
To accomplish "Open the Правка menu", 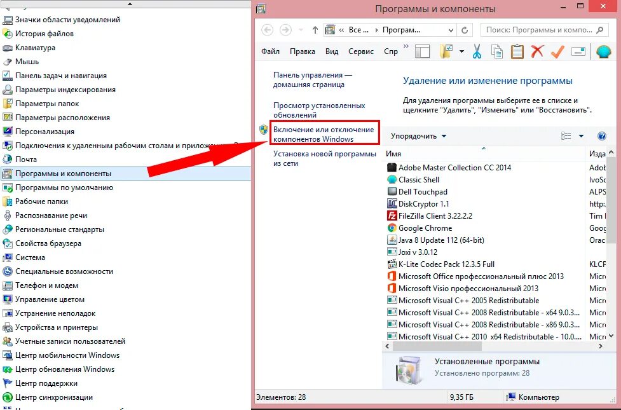I will click(303, 51).
